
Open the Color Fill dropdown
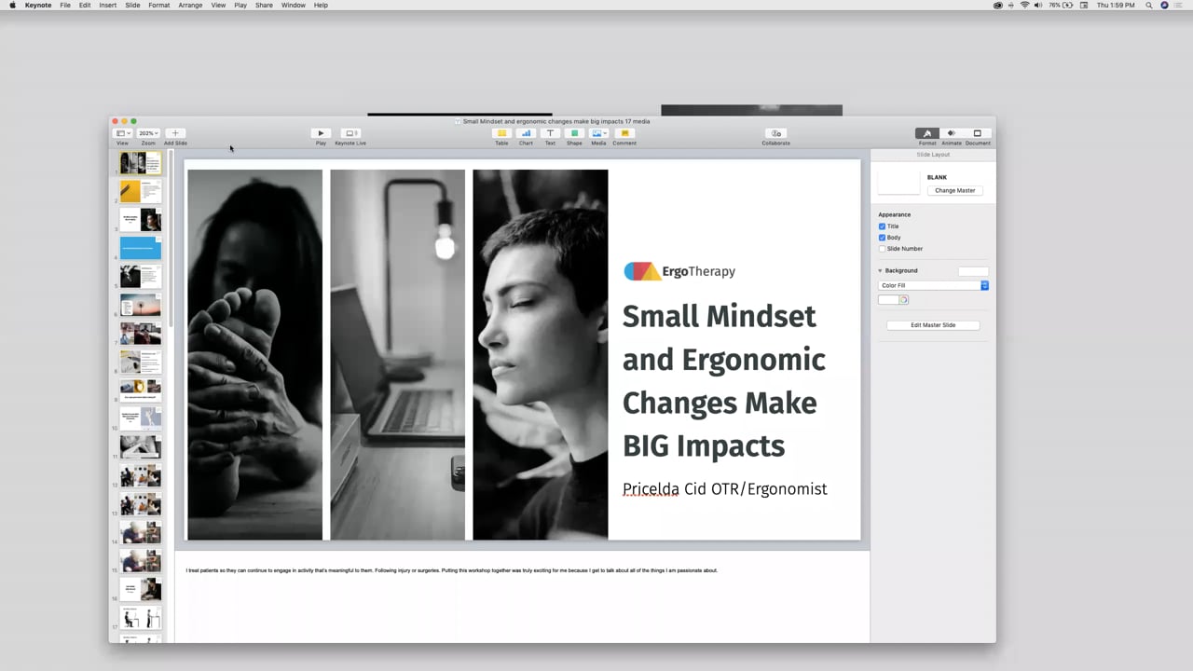click(x=933, y=285)
